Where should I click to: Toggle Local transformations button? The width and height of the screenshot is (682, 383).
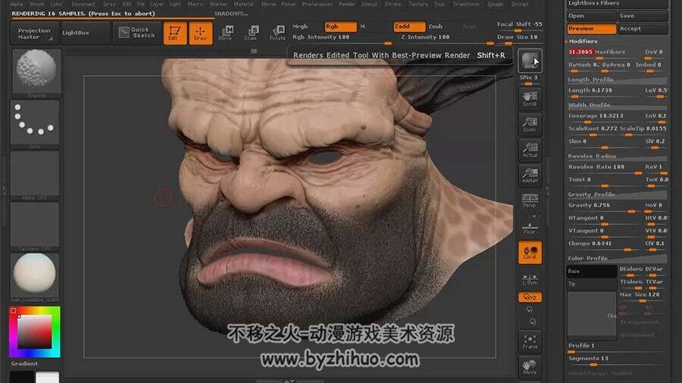530,252
